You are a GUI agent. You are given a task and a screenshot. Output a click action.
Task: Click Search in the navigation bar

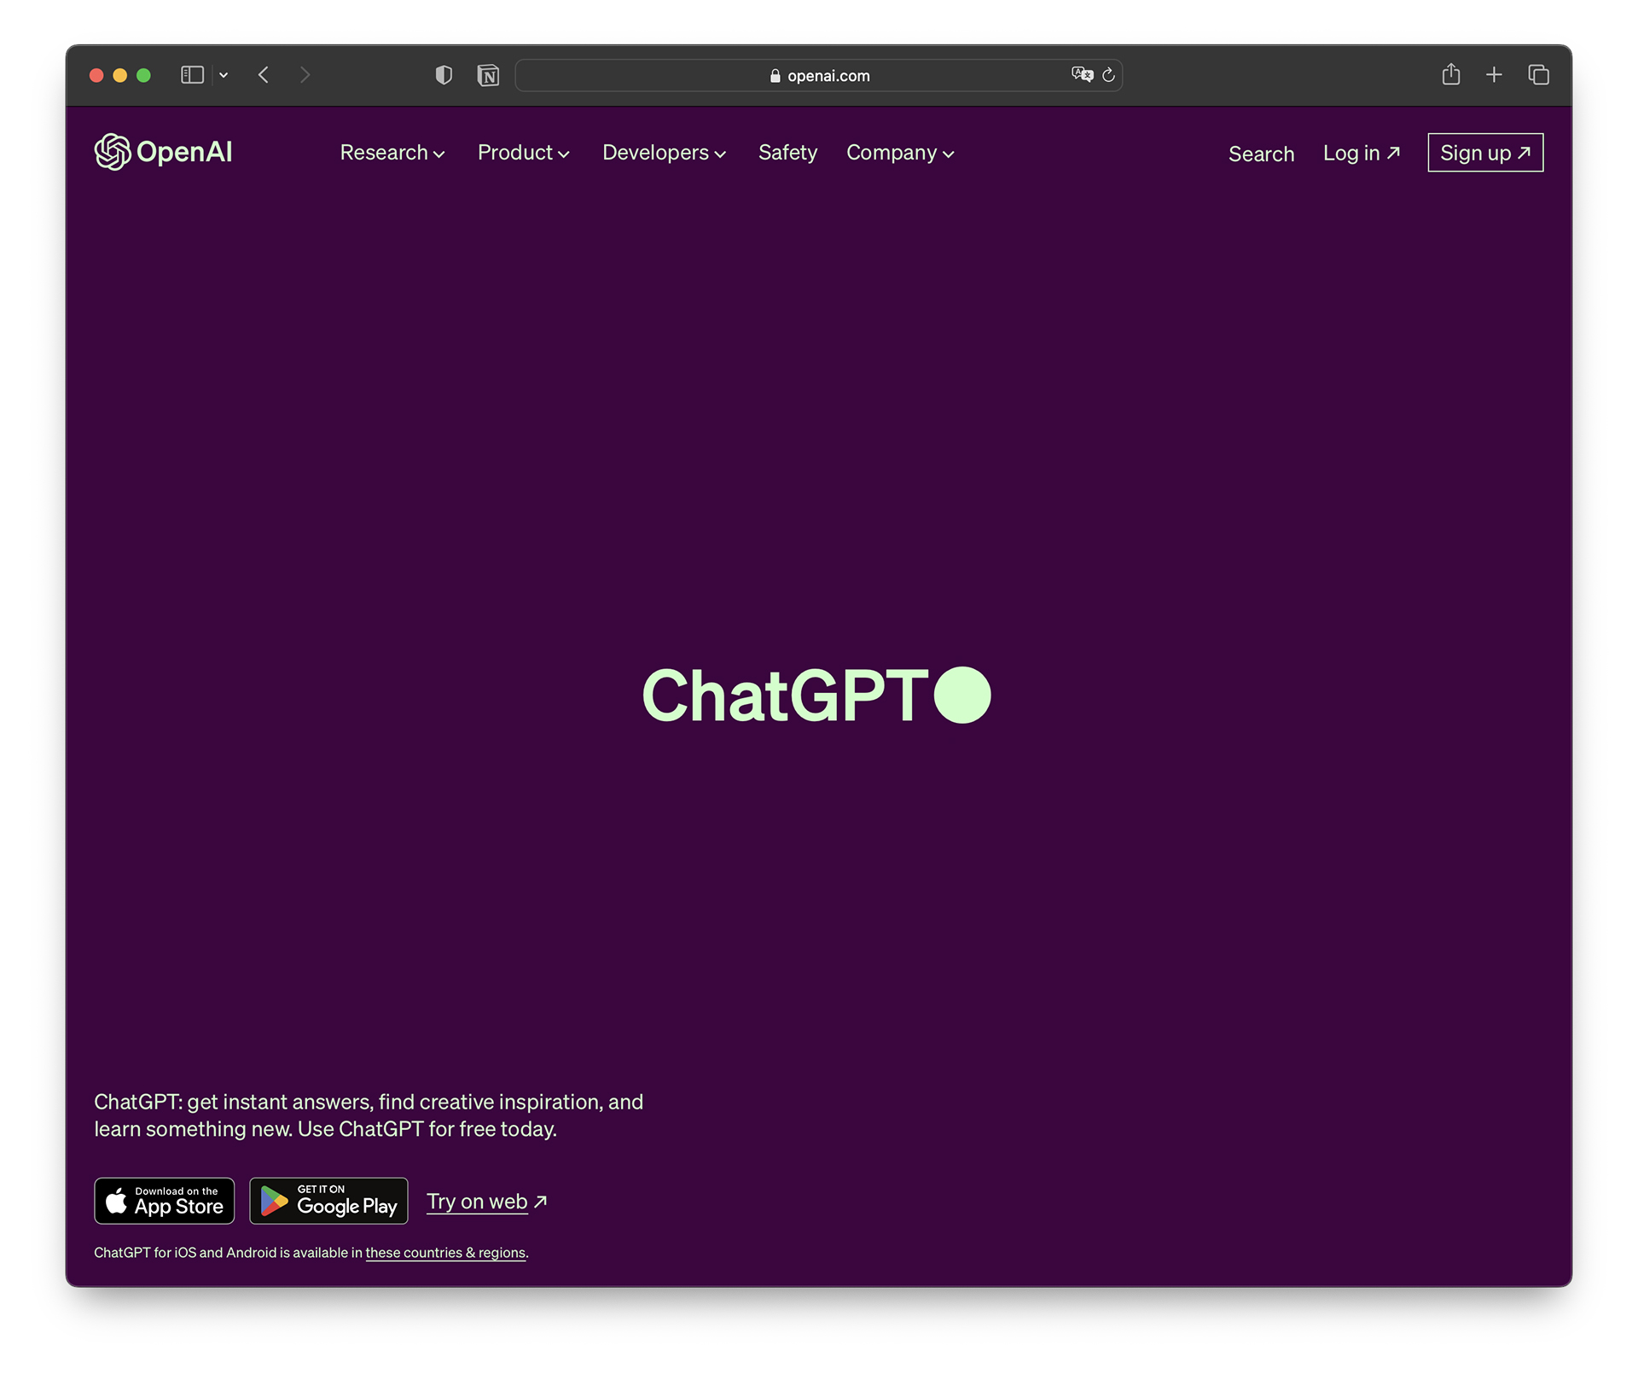coord(1261,154)
